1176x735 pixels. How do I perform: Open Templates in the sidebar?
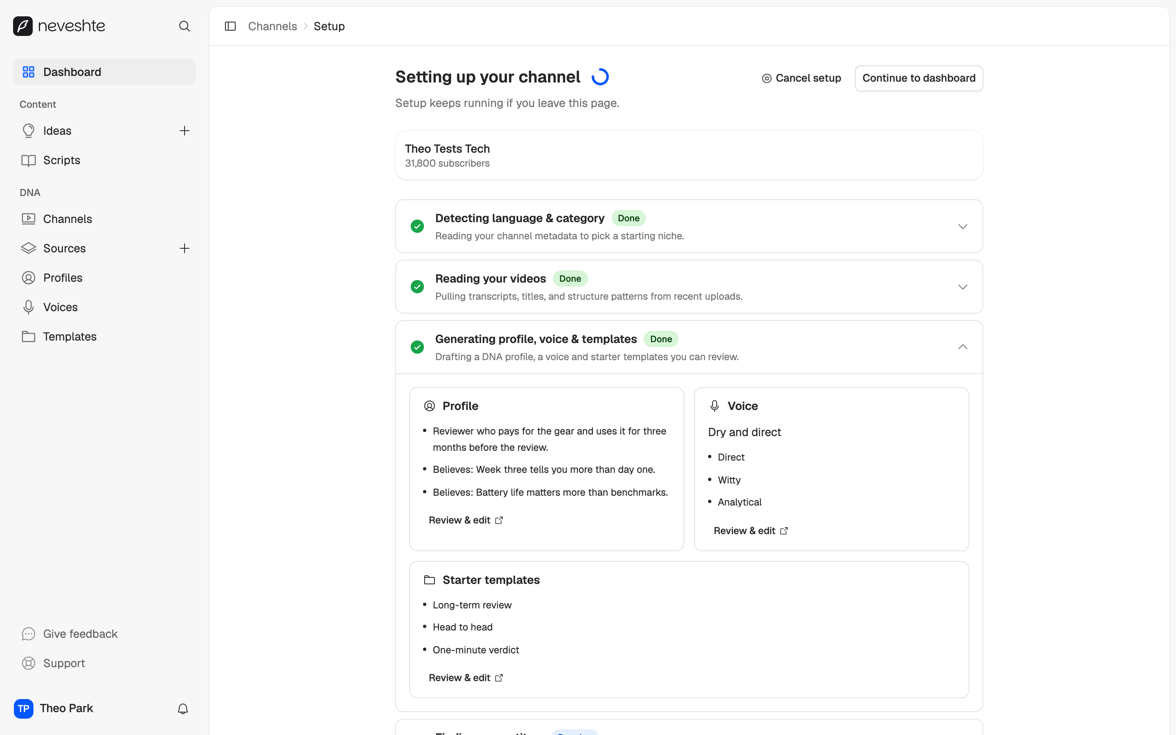click(x=105, y=337)
